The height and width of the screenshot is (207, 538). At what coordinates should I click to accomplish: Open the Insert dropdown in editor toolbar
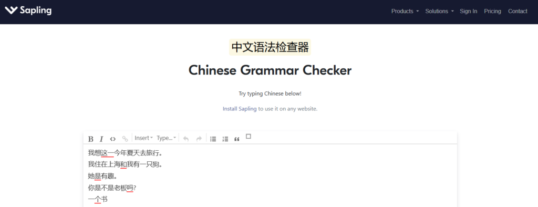point(143,138)
